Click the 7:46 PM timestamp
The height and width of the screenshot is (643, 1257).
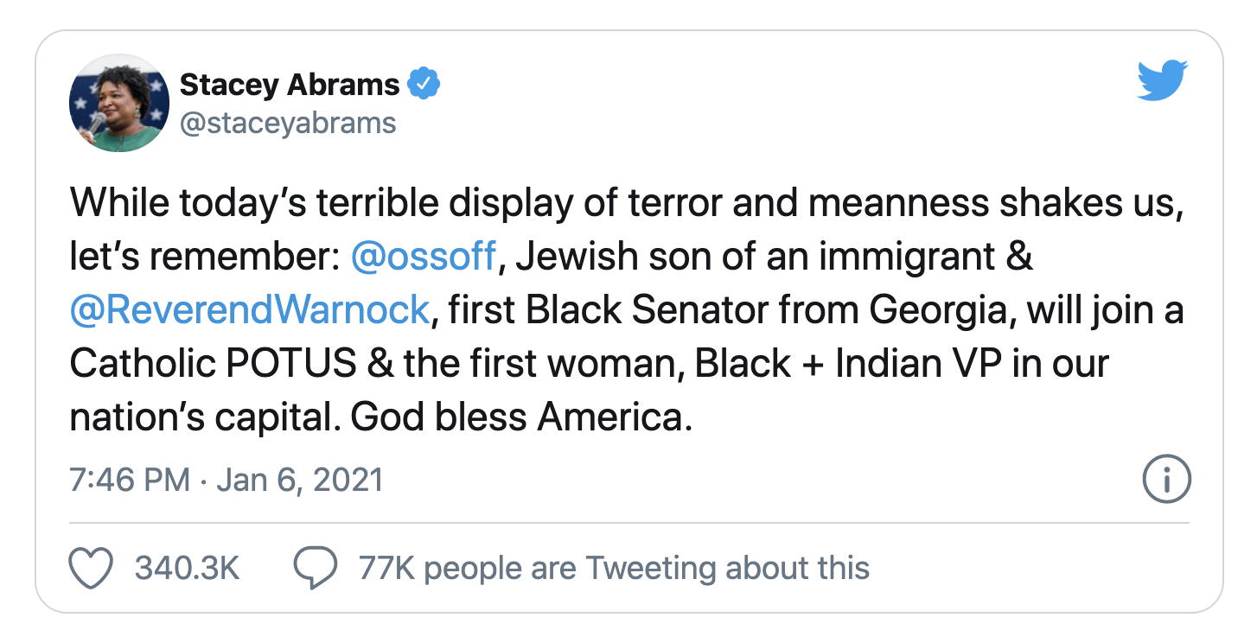point(130,479)
